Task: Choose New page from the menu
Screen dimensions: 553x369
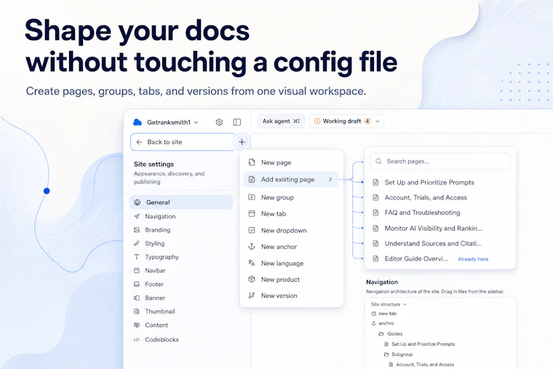Action: (291, 162)
